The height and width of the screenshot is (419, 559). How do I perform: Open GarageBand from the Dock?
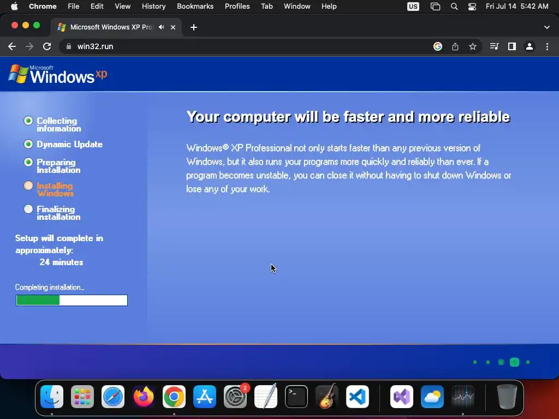327,397
